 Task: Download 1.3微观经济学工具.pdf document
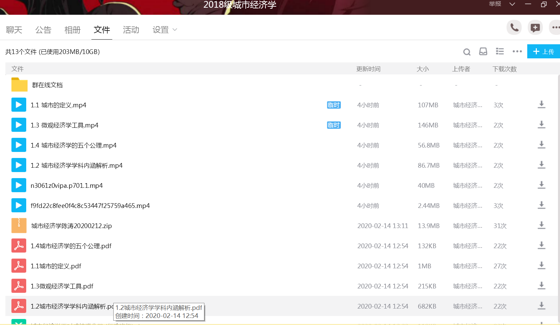(541, 286)
